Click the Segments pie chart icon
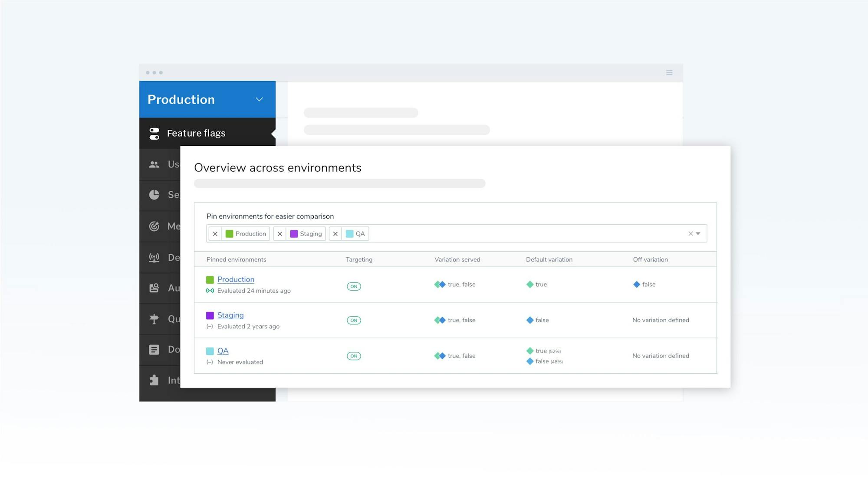Image resolution: width=868 pixels, height=488 pixels. pos(154,195)
